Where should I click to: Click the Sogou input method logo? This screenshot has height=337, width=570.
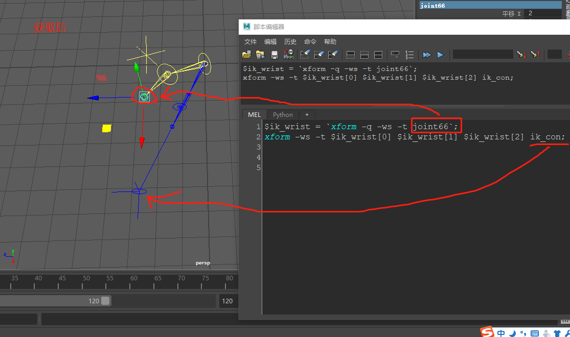click(487, 332)
